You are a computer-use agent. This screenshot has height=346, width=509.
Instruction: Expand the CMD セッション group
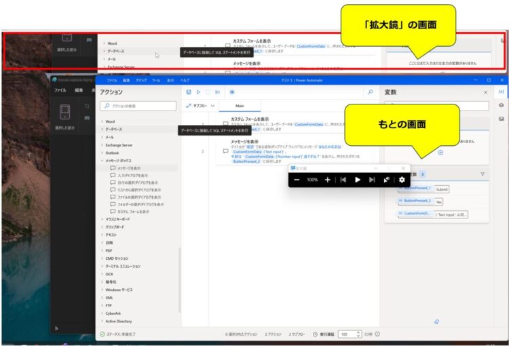pos(102,258)
